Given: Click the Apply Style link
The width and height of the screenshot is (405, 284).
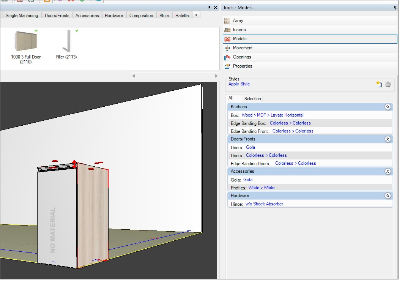Looking at the screenshot, I should click(x=239, y=84).
